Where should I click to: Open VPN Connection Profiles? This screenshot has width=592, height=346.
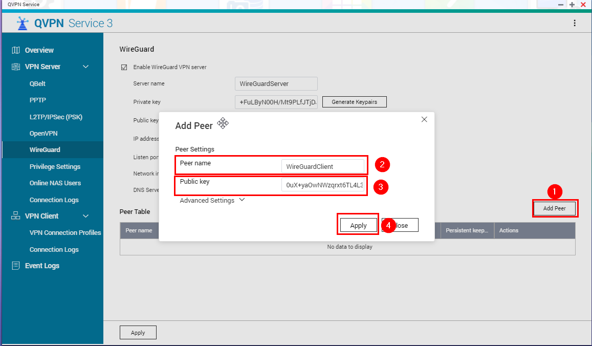(65, 233)
